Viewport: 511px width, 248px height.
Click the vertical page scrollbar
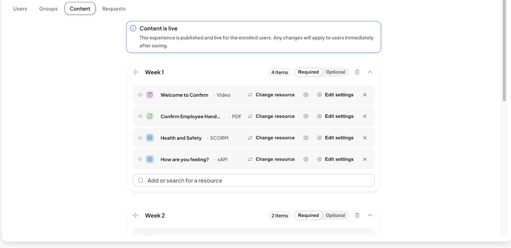pyautogui.click(x=505, y=51)
